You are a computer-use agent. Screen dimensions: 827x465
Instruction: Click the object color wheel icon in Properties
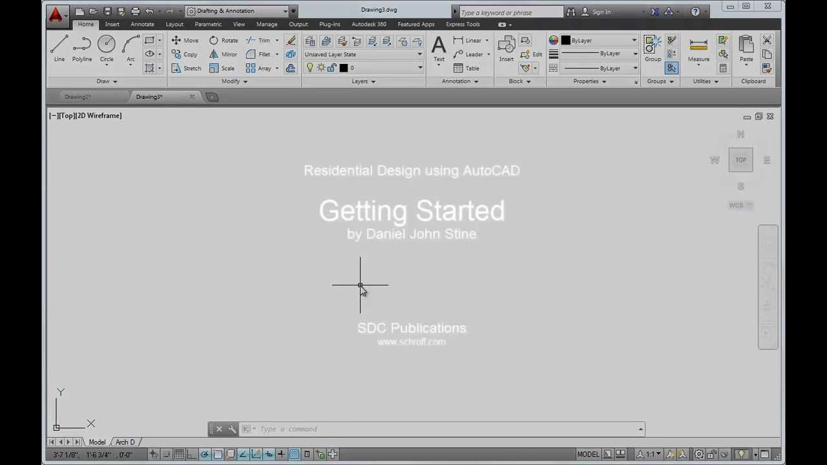tap(554, 40)
